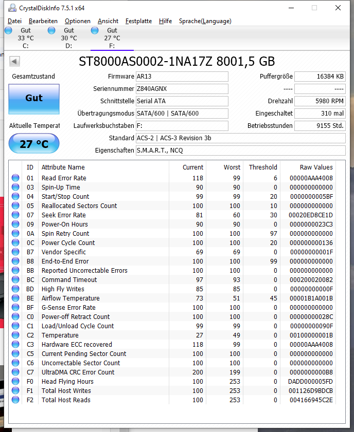354x432 pixels.
Task: Close the CrystalDiskInfo window
Action: [338, 8]
